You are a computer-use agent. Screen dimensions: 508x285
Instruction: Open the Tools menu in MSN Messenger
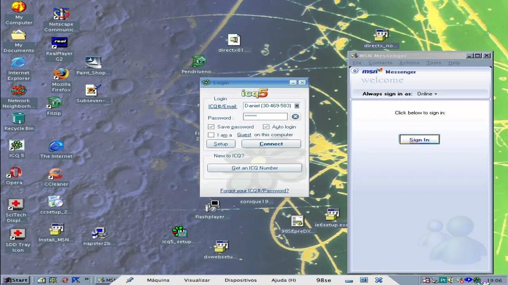coord(434,63)
